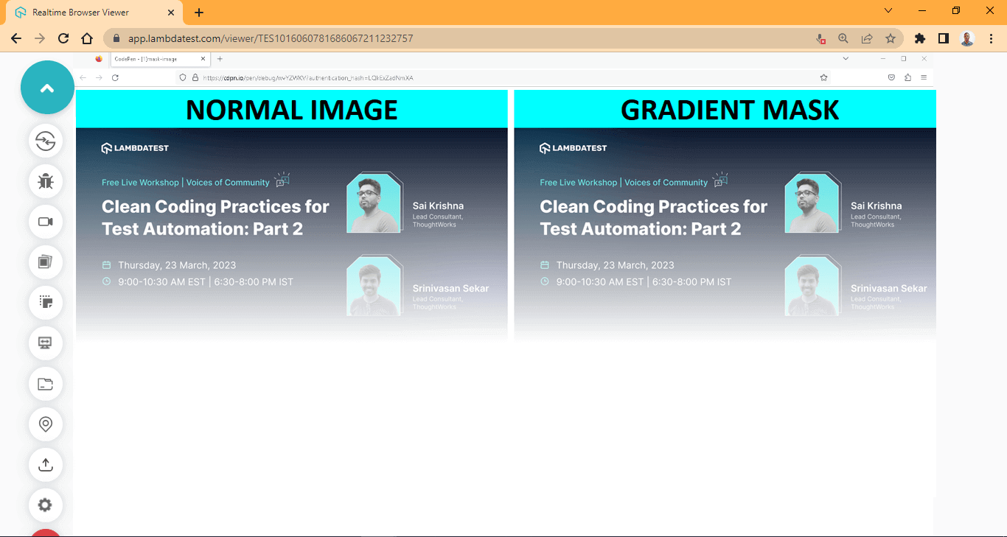Close the CodePen tab in Firefox
The width and height of the screenshot is (1007, 537).
(203, 59)
